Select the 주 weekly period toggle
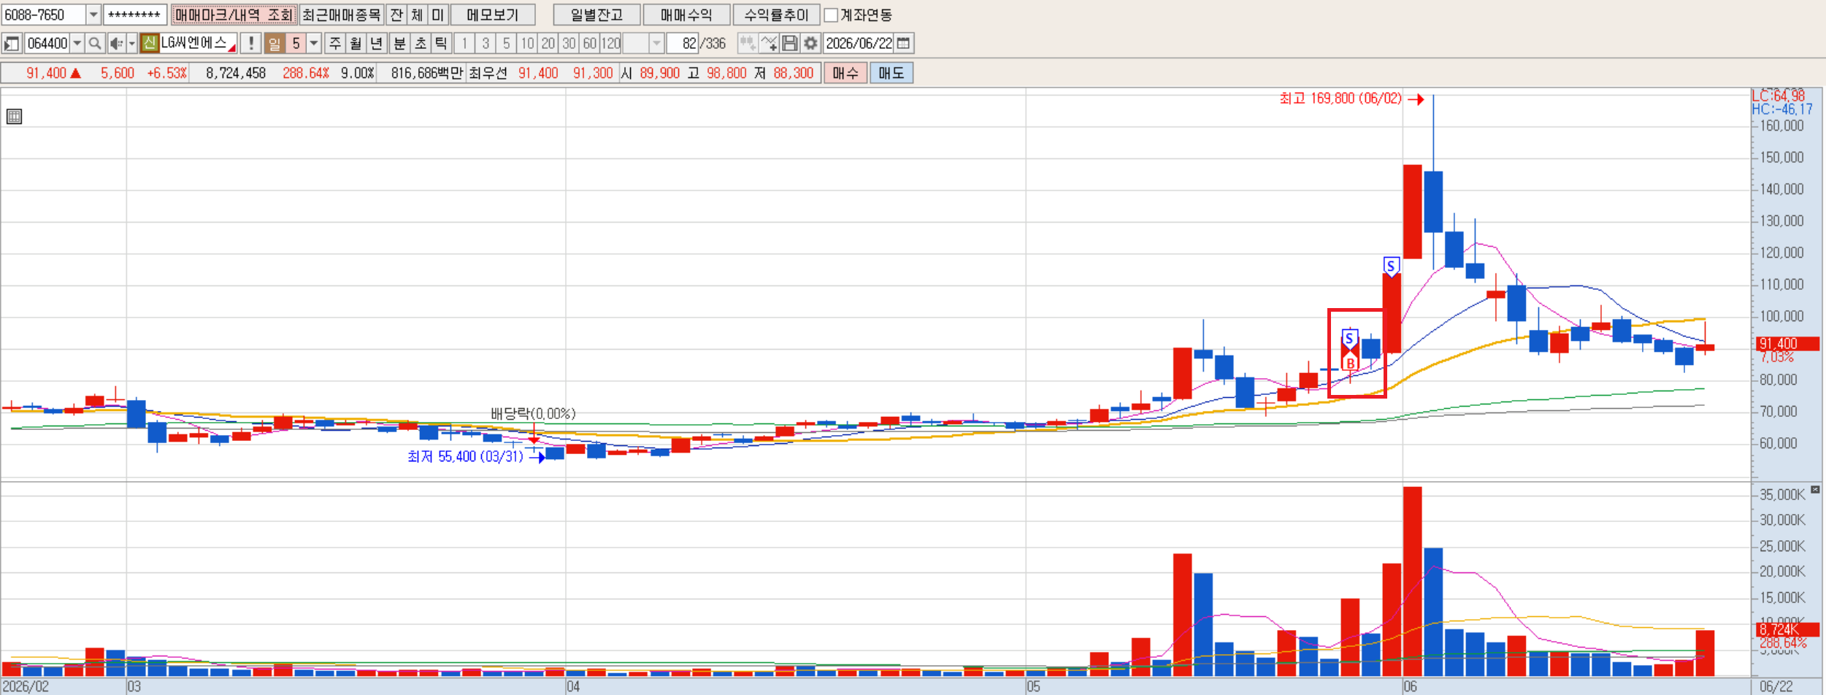 pyautogui.click(x=335, y=44)
